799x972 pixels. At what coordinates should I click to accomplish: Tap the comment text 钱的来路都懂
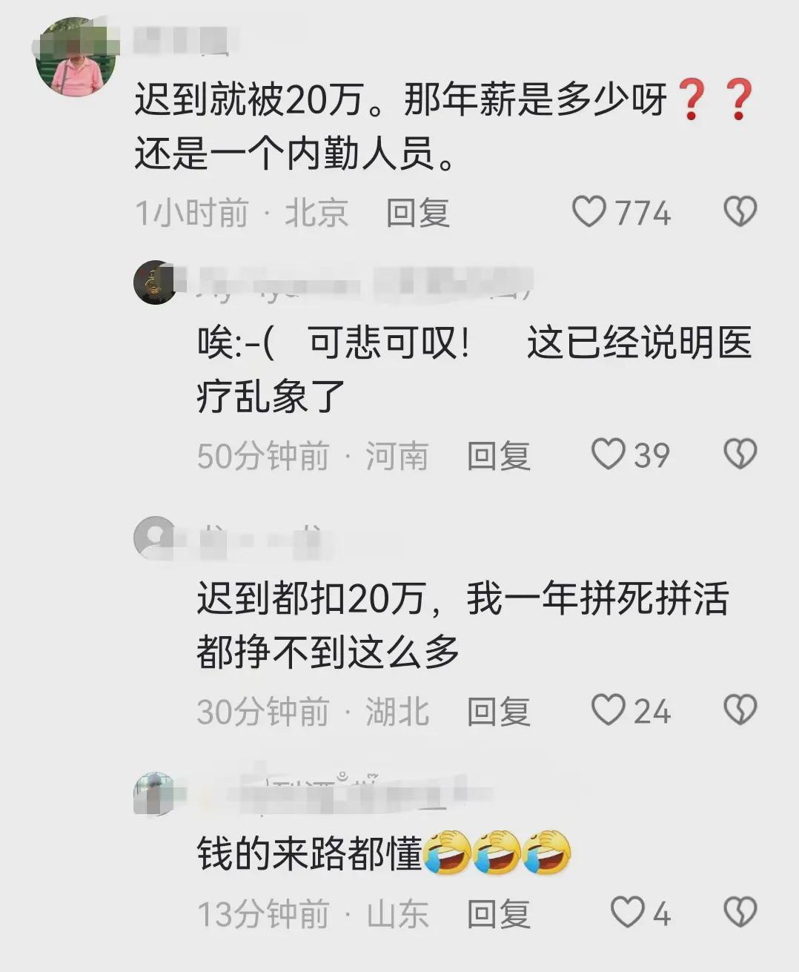tap(310, 853)
